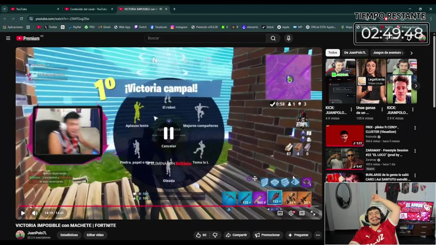Focus the Buscar search field

206,38
